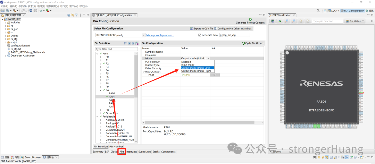Click the run launch icon in toolbar
Image resolution: width=375 pixels, height=164 pixels.
coord(47,11)
